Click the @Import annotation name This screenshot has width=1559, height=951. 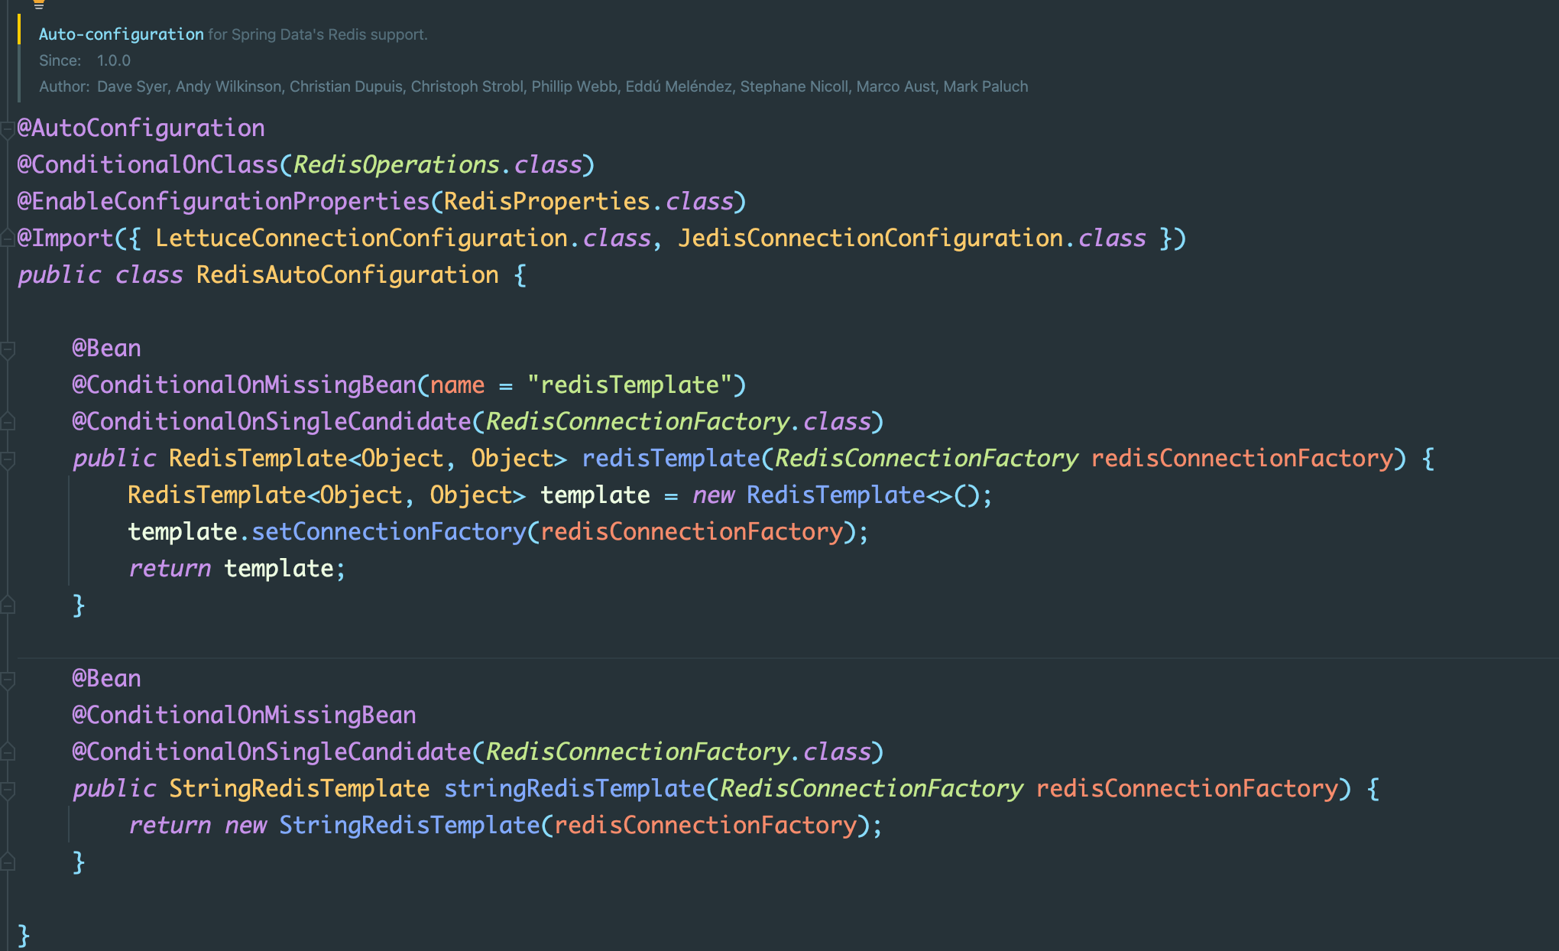click(x=66, y=238)
